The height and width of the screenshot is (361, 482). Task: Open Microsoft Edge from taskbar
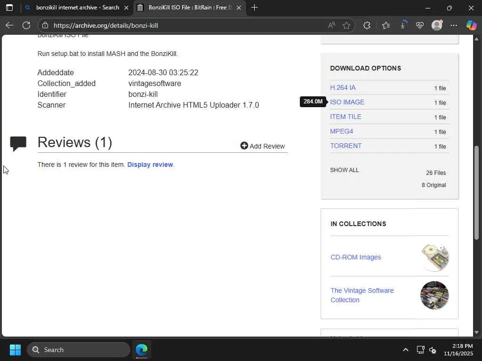142,350
